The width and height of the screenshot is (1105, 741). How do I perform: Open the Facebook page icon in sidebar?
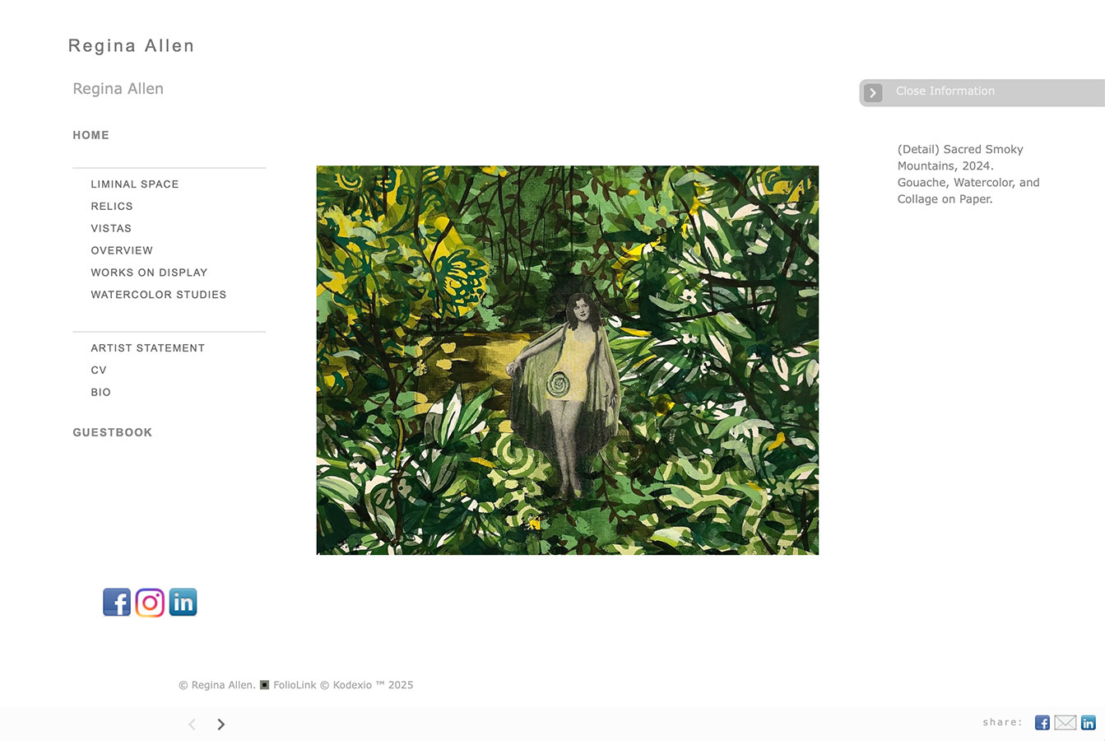[x=117, y=603]
